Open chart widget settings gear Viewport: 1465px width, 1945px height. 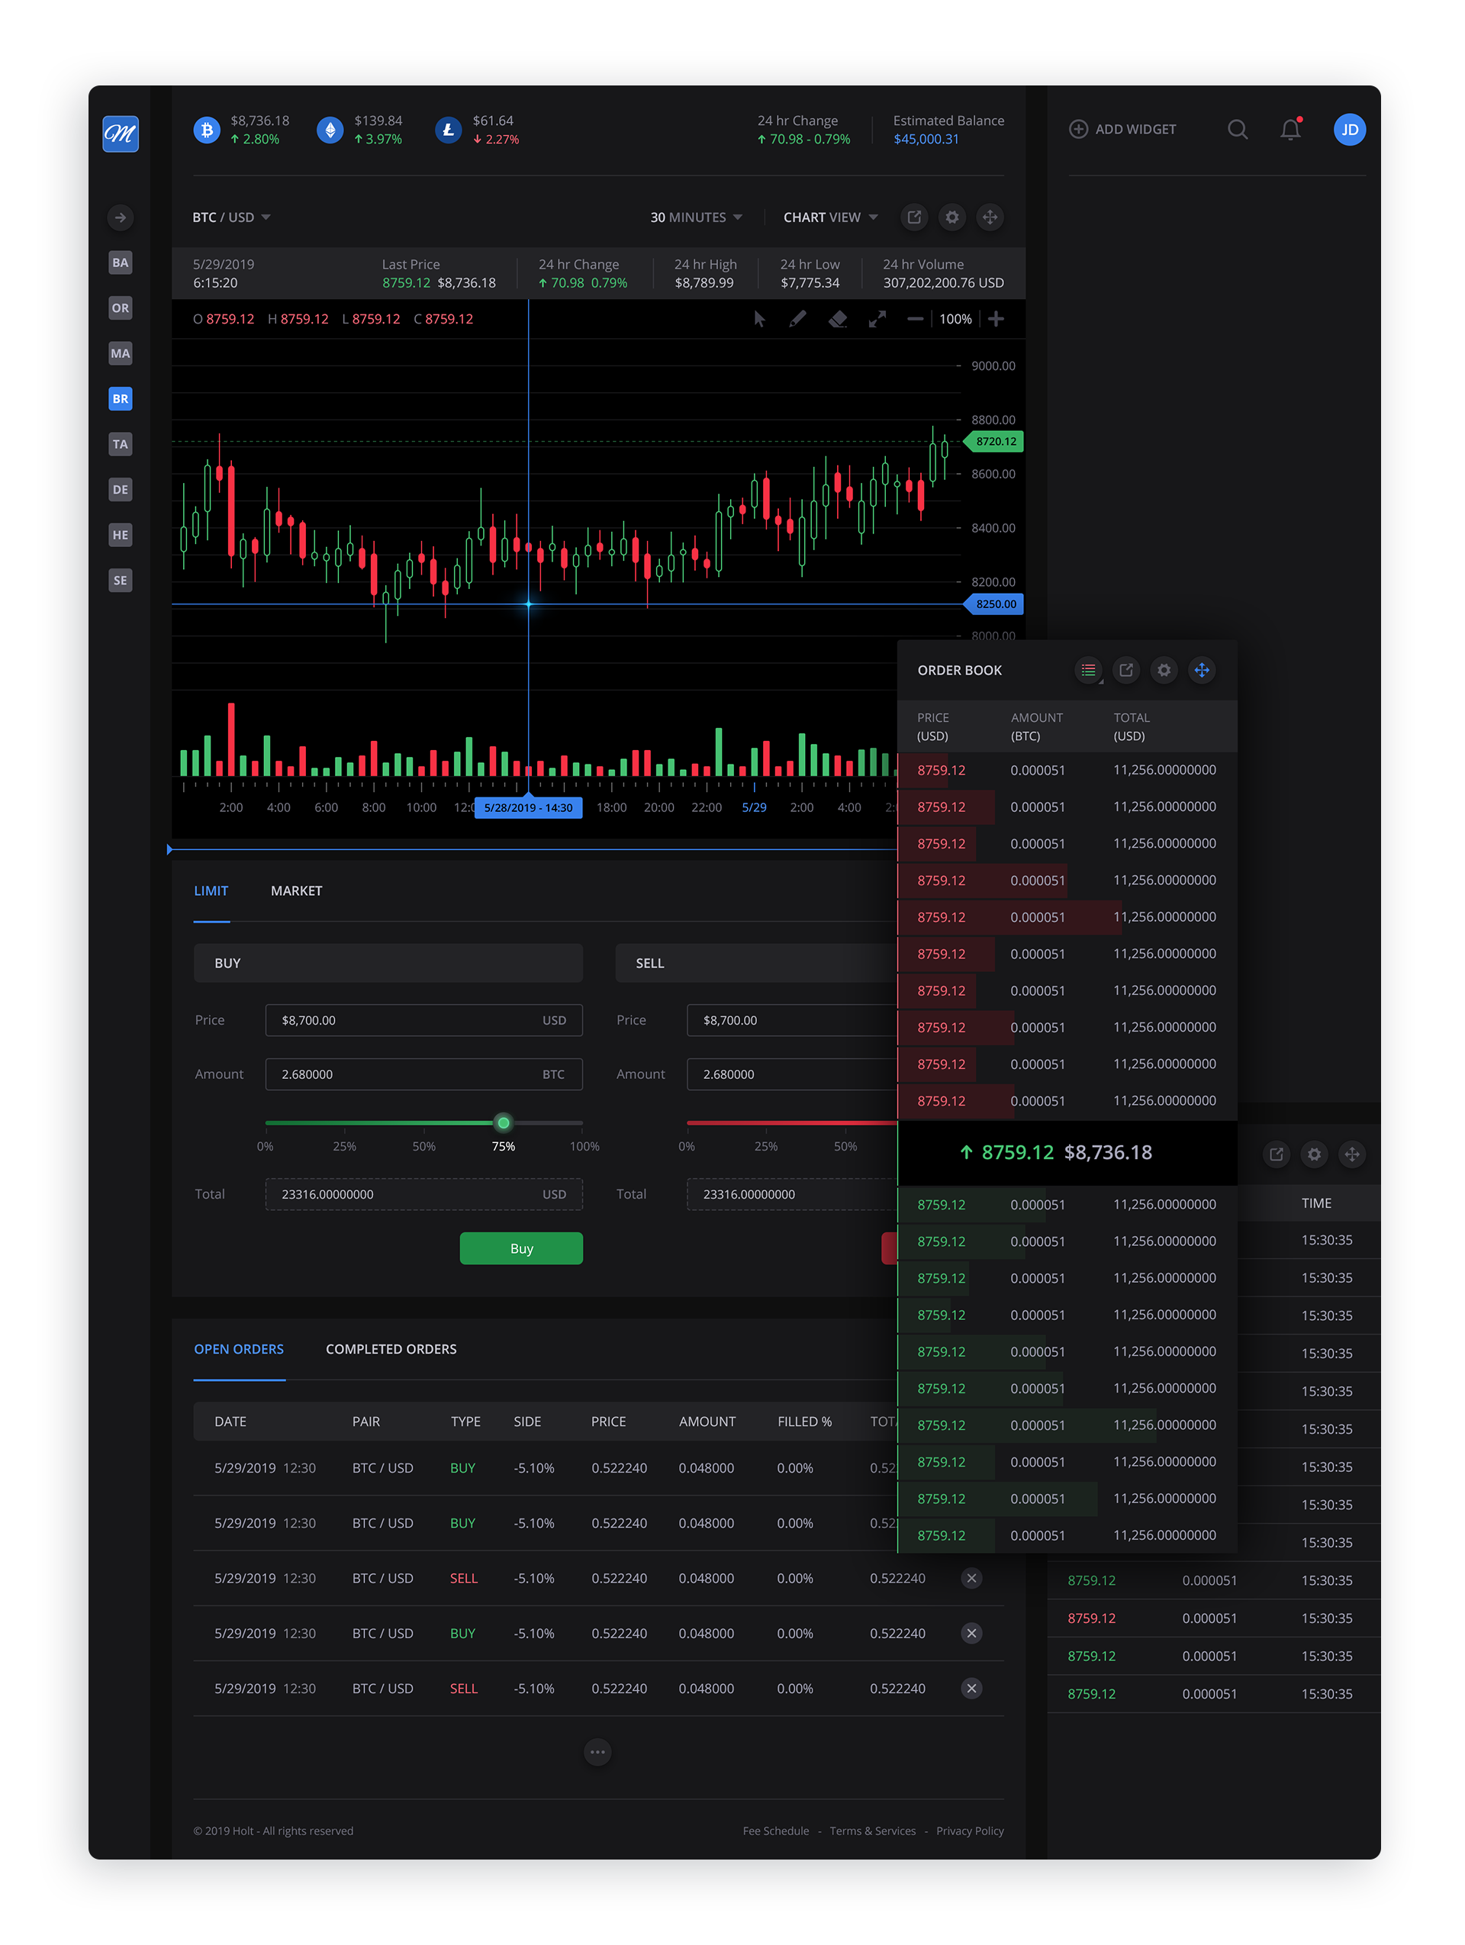click(952, 217)
